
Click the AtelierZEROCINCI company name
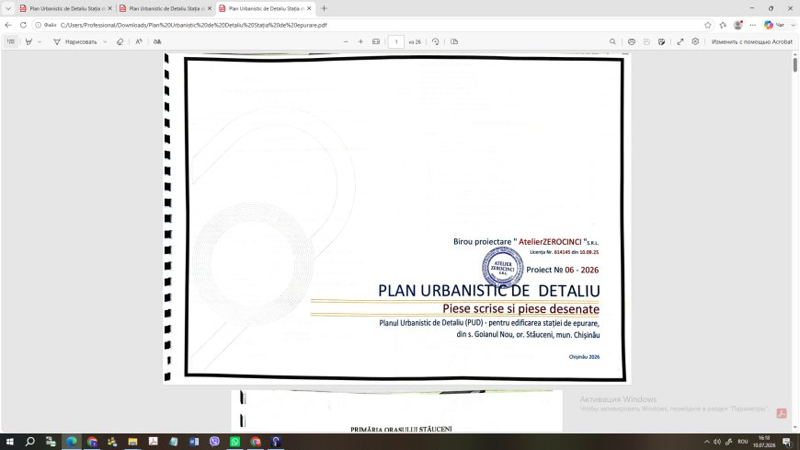[x=550, y=242]
